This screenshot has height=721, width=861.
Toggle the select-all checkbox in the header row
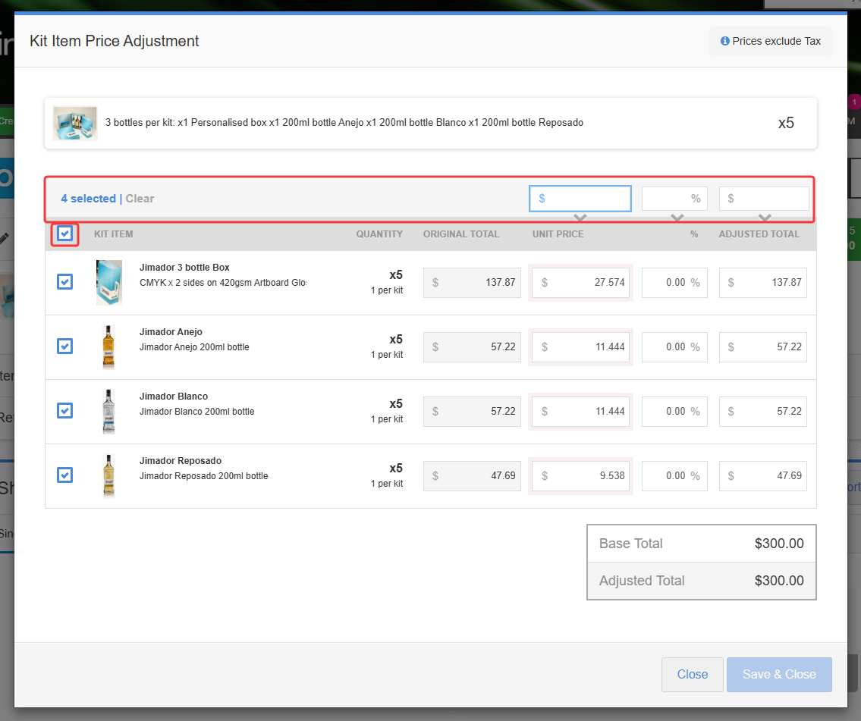(x=64, y=234)
